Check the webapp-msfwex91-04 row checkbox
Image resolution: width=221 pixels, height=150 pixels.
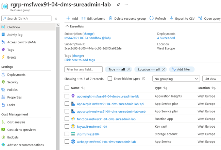coord(67,142)
